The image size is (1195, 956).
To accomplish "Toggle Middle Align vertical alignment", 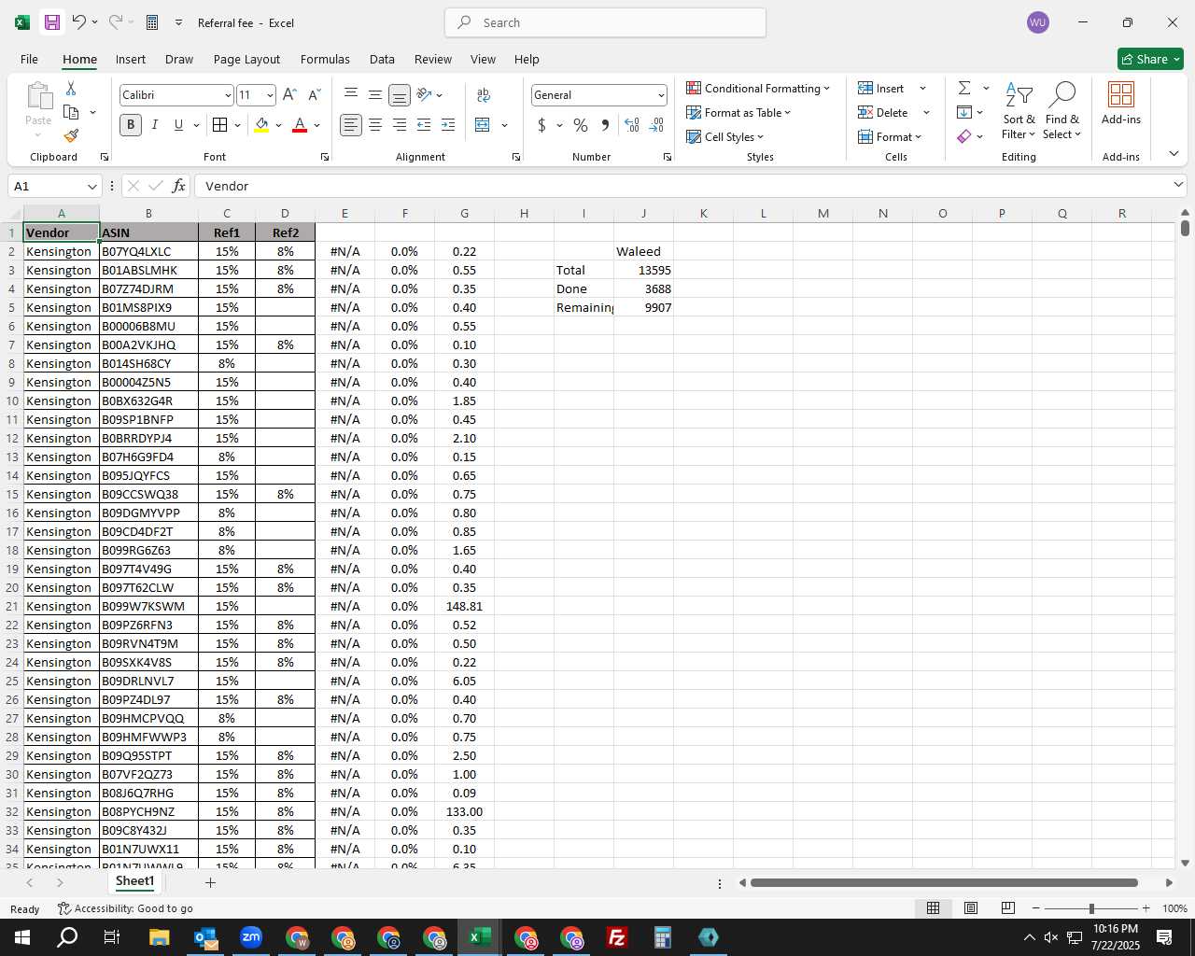I will pyautogui.click(x=375, y=94).
